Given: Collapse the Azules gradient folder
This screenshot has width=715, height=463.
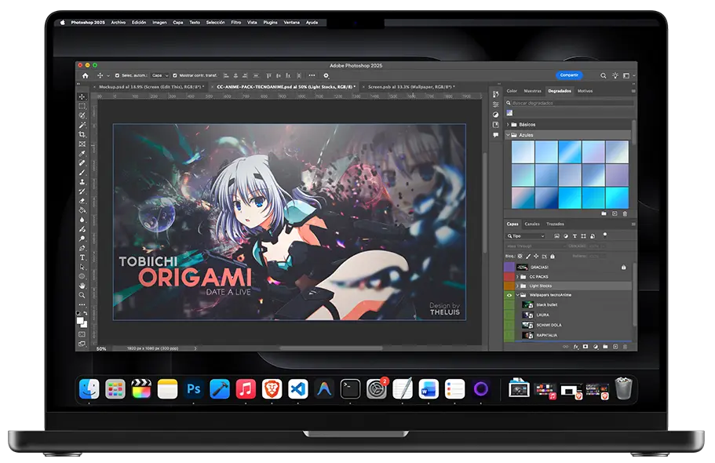Looking at the screenshot, I should 508,135.
